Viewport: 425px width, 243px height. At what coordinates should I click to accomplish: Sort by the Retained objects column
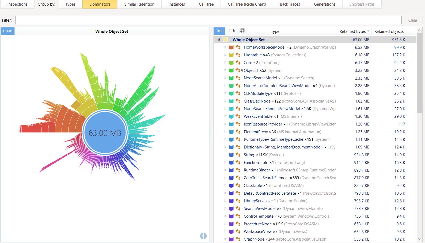[x=389, y=32]
